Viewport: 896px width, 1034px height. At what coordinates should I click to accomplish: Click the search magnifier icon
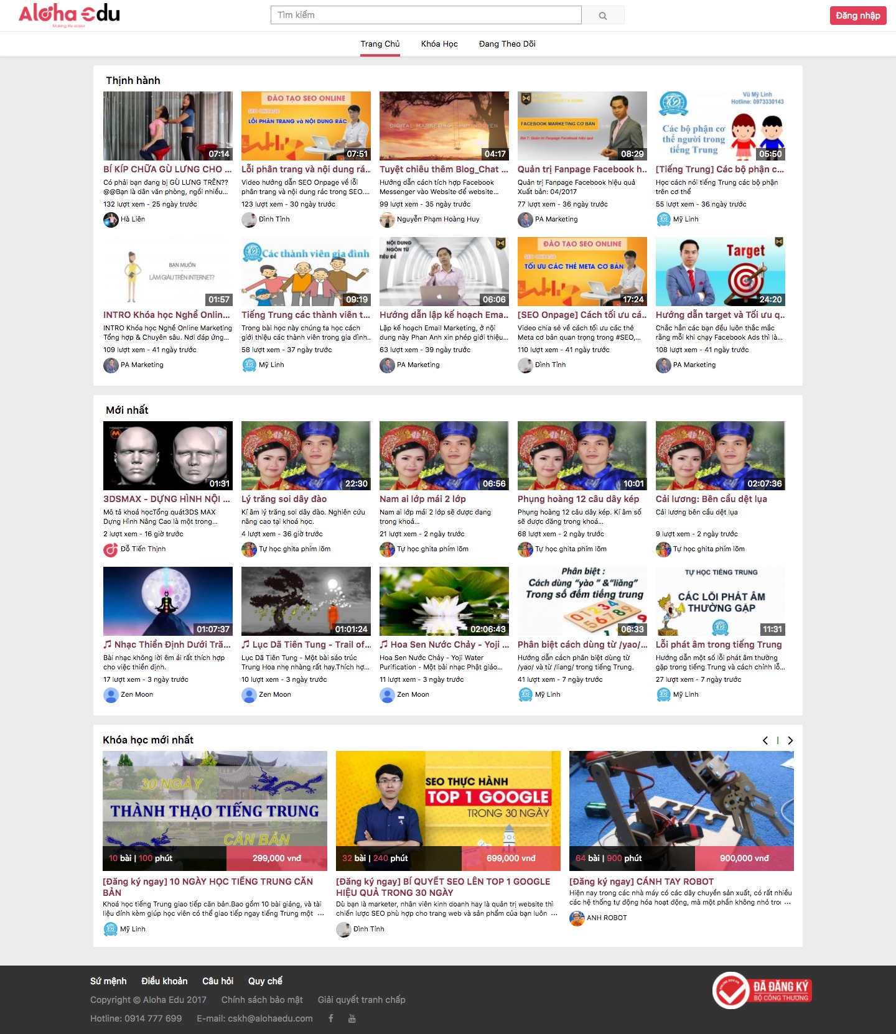(602, 16)
